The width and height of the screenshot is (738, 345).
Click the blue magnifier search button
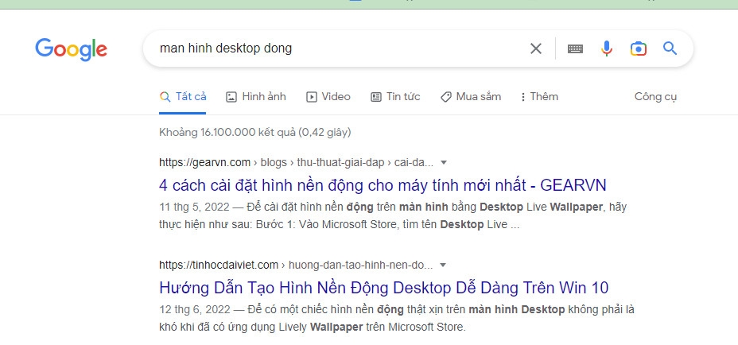(670, 48)
